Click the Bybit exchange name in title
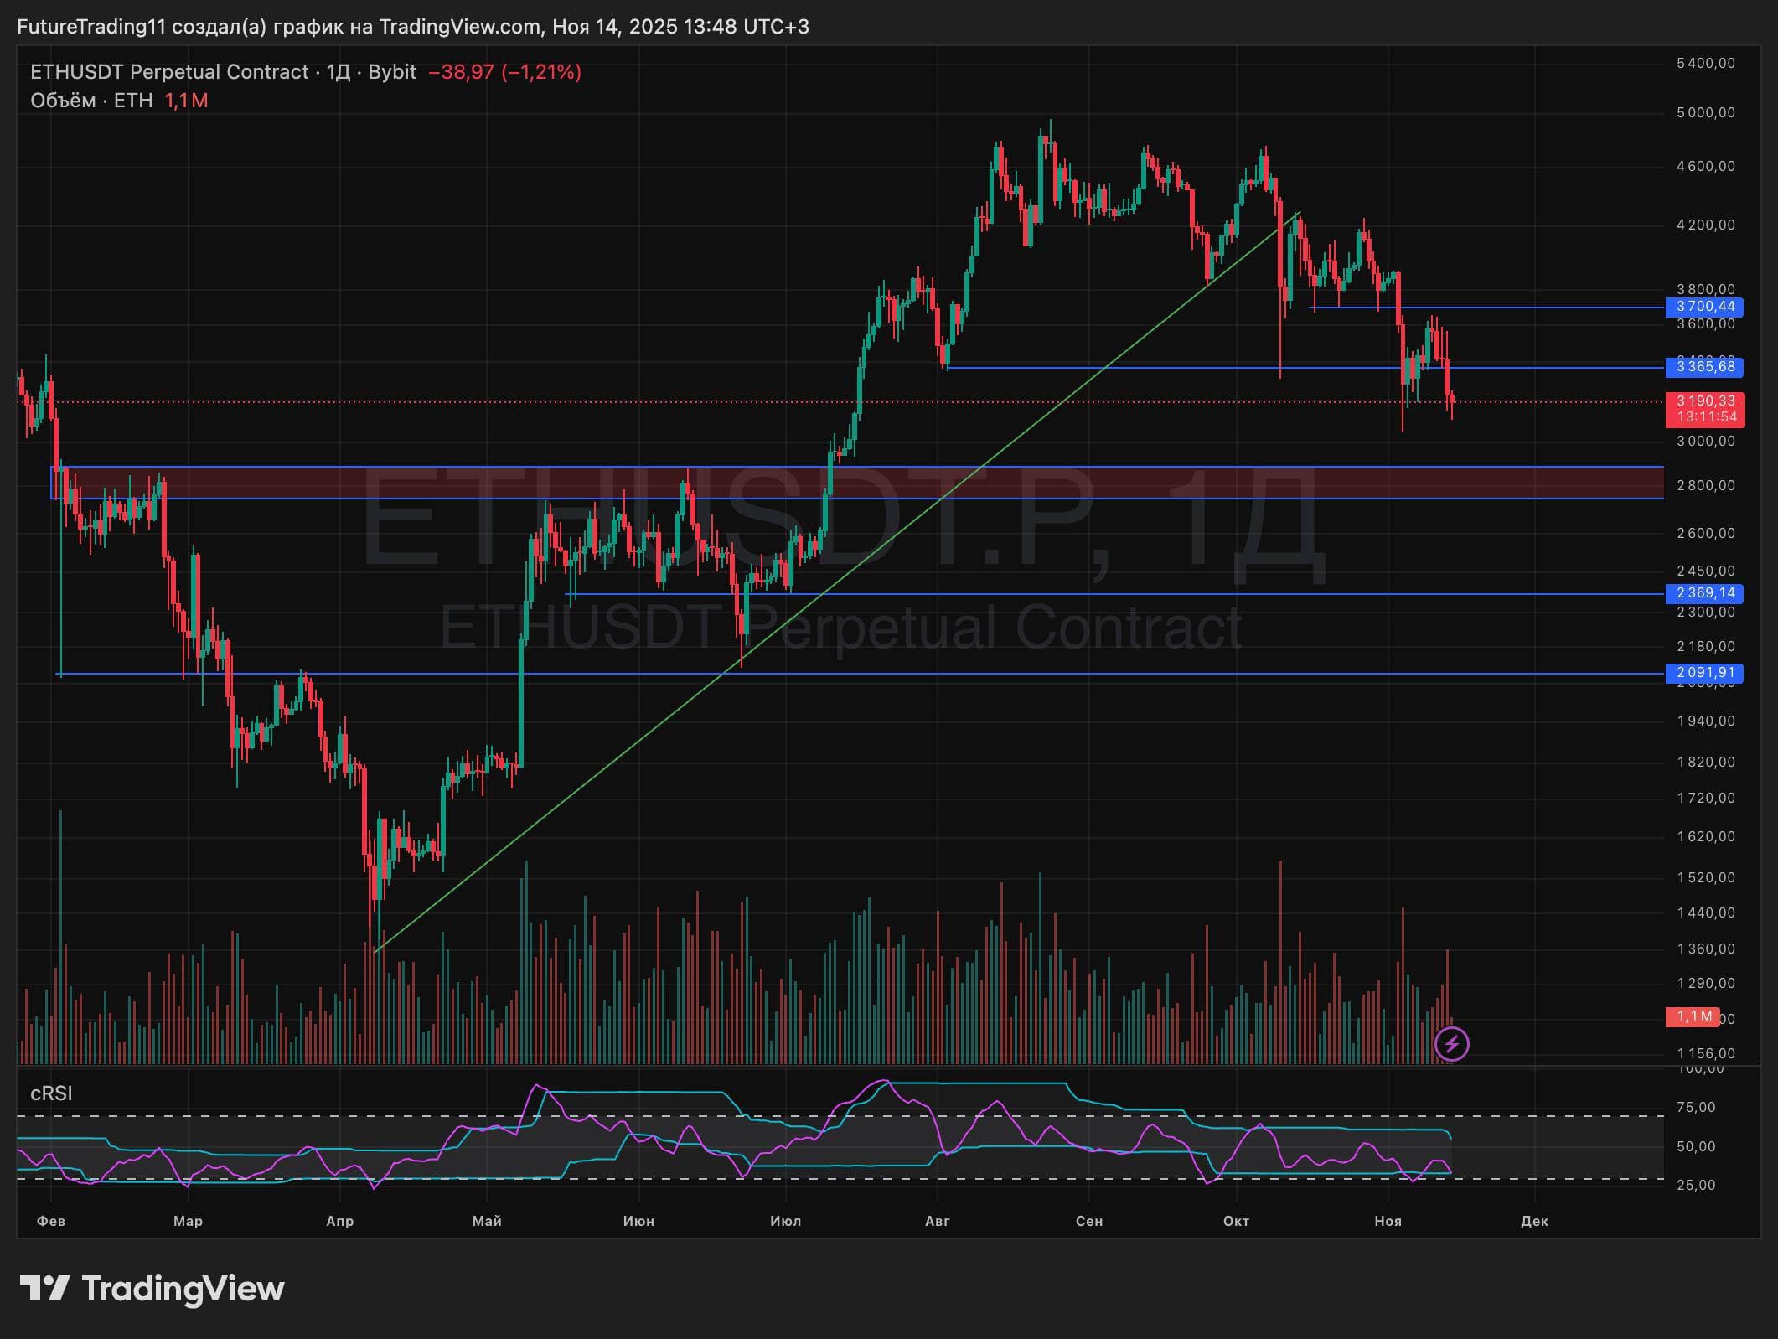Viewport: 1778px width, 1339px height. coord(391,72)
